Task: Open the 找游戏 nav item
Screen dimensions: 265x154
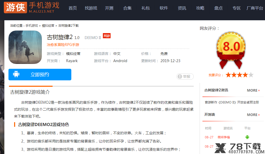Action: point(91,8)
